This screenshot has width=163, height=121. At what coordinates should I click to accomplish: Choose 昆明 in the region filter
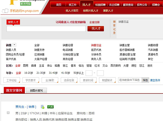click(x=26, y=66)
